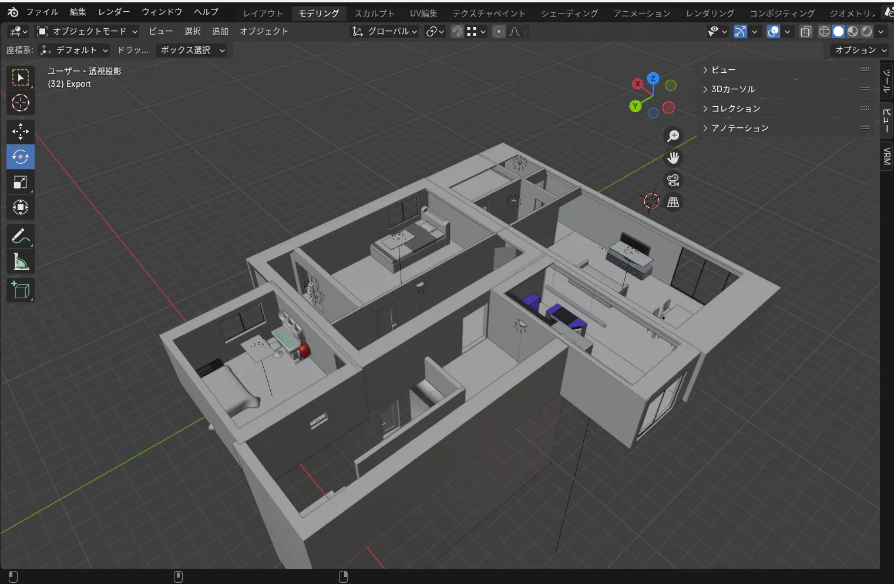Click the blue Z axis gizmo ball

coord(653,79)
